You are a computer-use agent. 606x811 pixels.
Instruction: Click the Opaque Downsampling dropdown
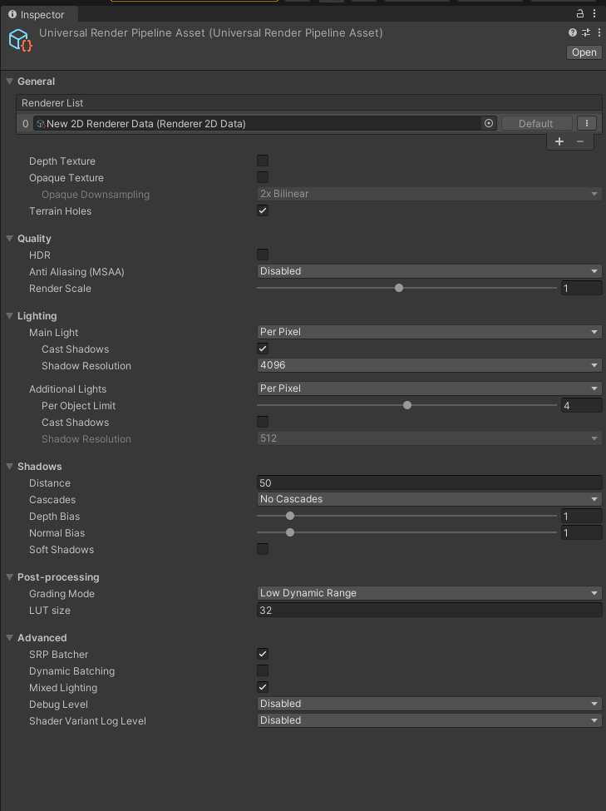[429, 194]
